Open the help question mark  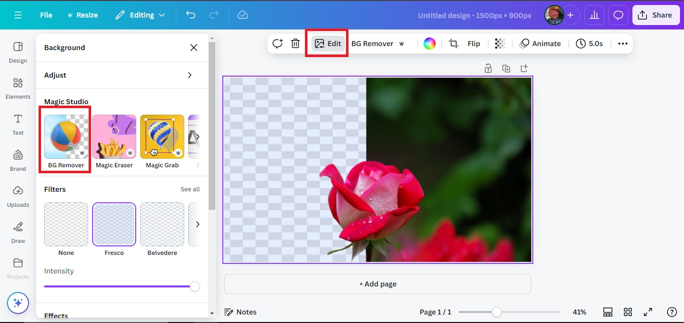(672, 312)
